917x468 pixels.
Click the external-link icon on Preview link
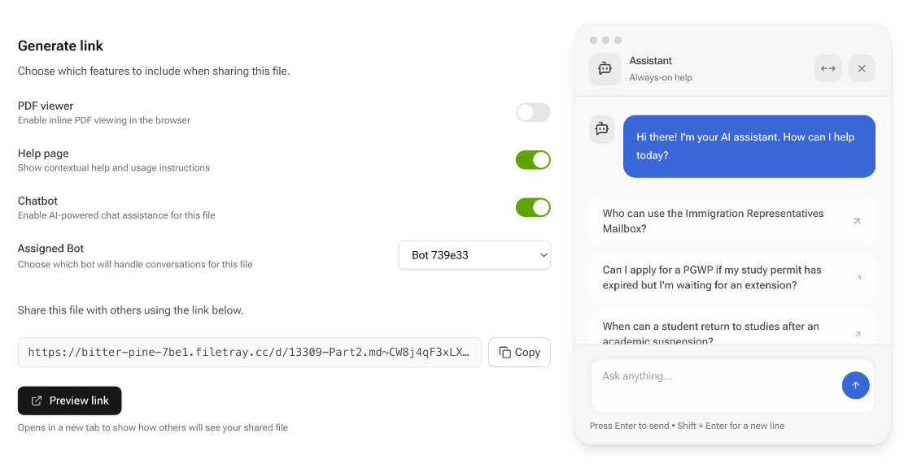pyautogui.click(x=36, y=400)
